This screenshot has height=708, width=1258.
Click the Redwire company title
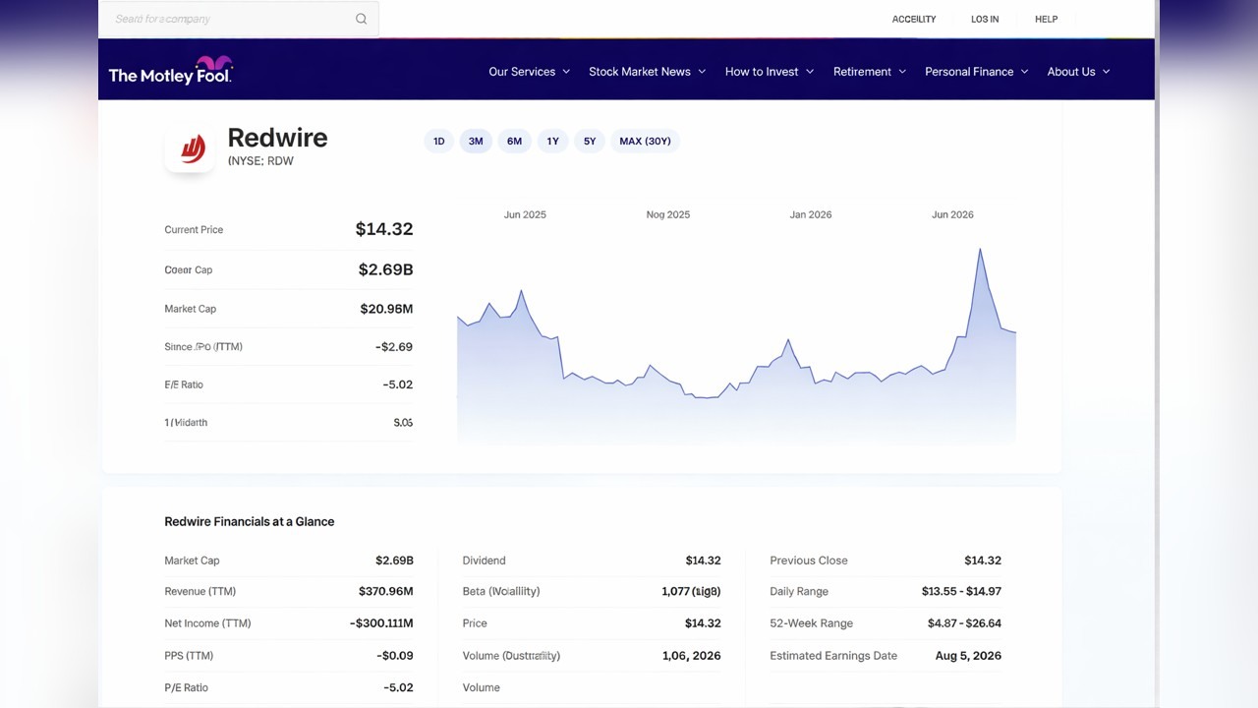click(277, 138)
